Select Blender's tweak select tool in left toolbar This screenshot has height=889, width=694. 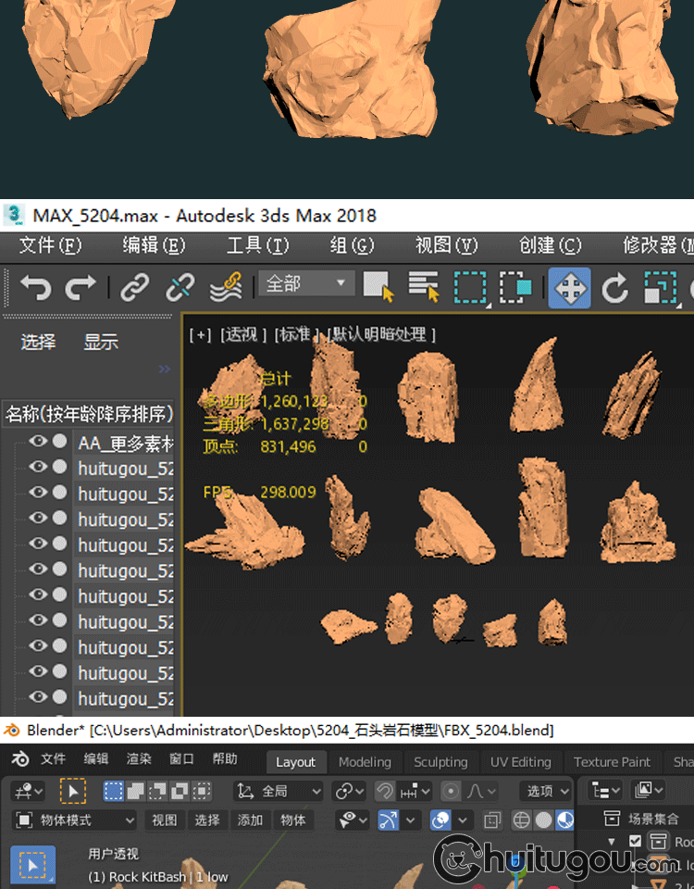pos(32,865)
